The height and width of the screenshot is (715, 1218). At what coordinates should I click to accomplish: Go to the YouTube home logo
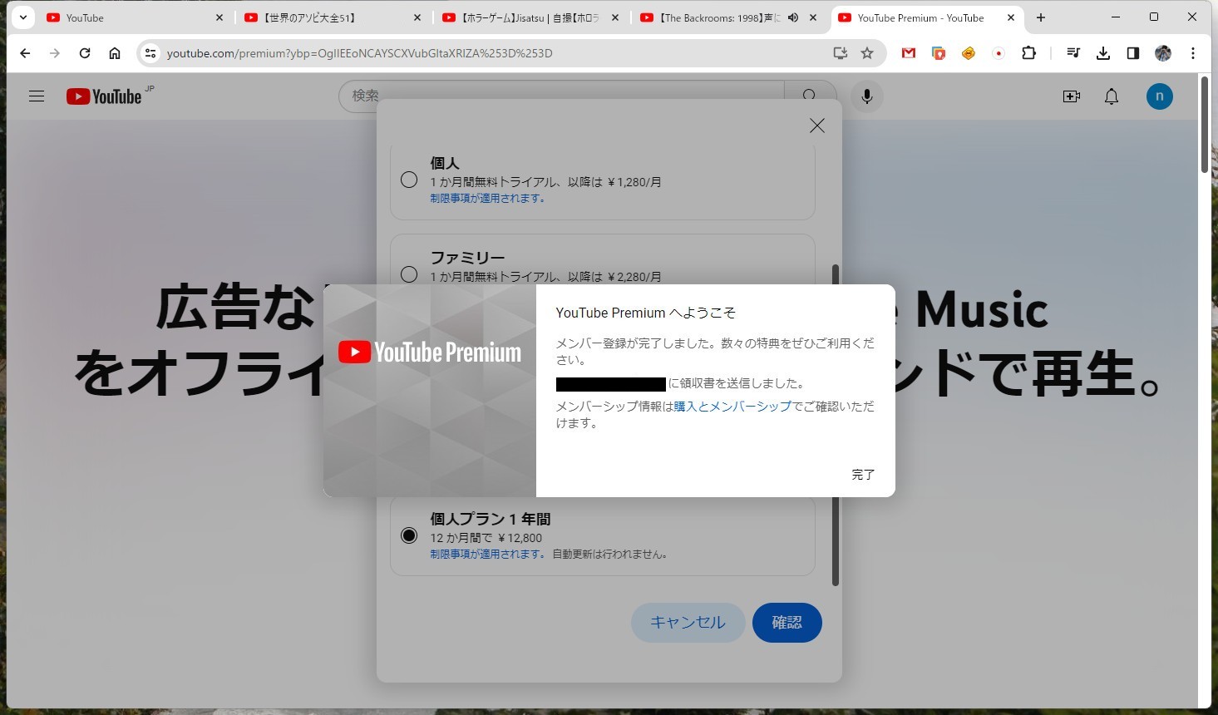point(104,96)
